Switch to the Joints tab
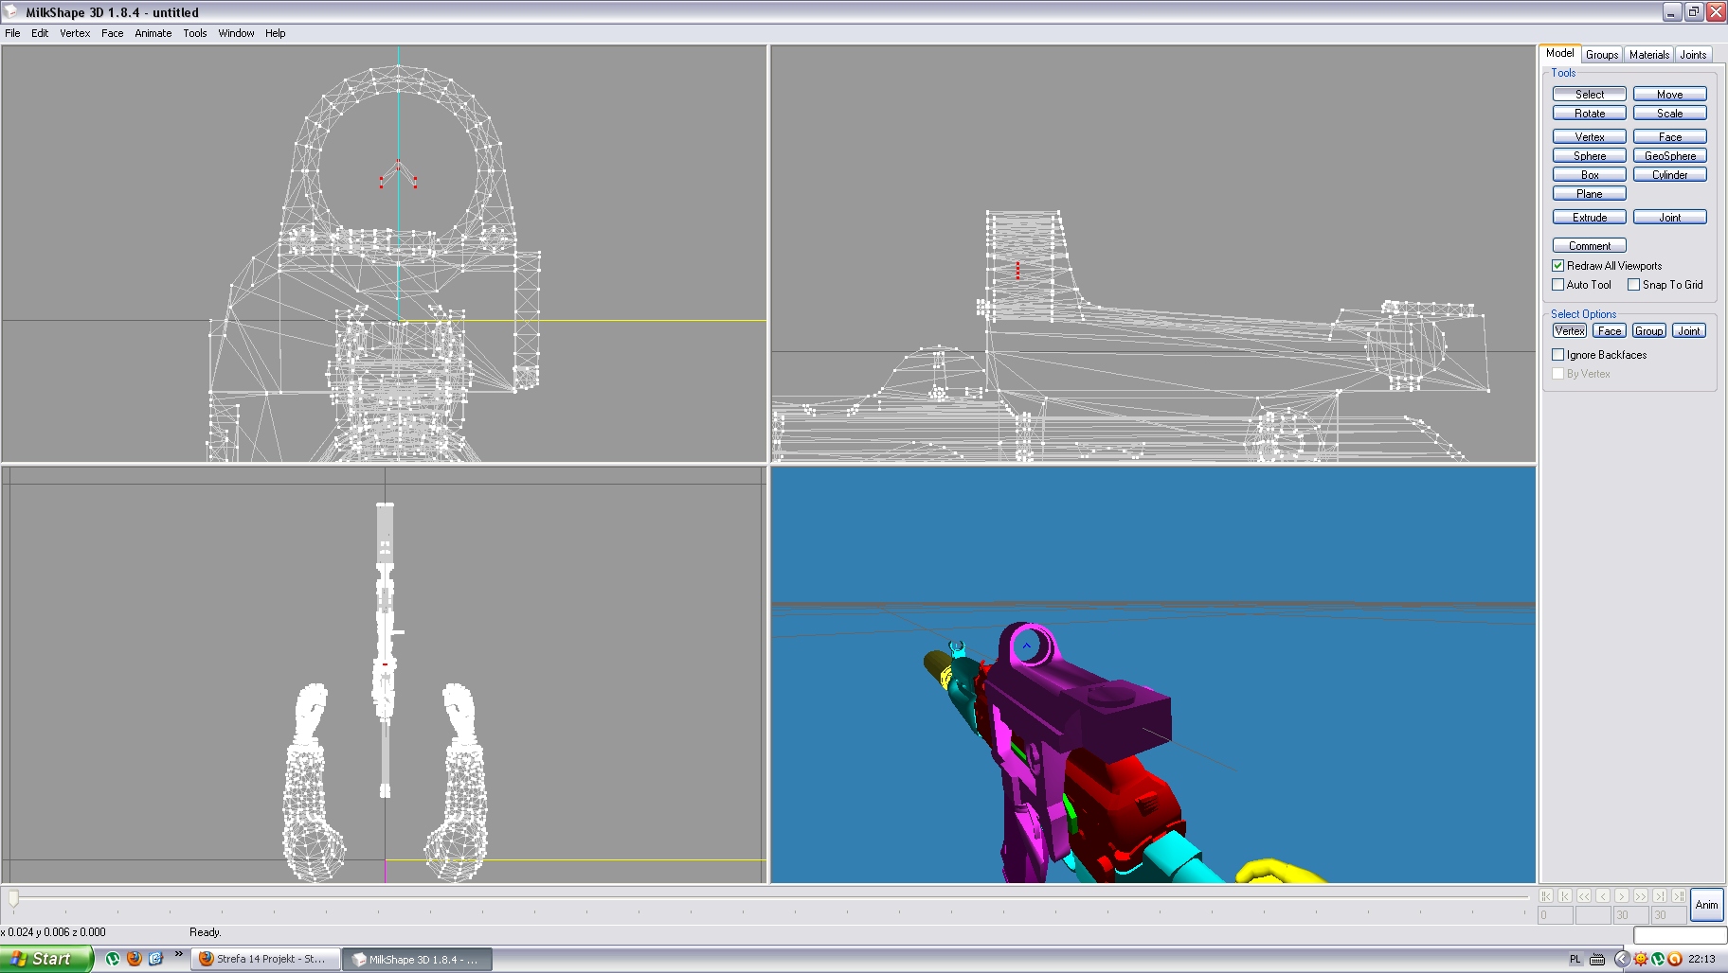This screenshot has width=1728, height=973. [x=1693, y=55]
